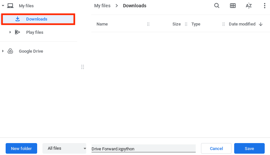Click the Google Drive icon
Image resolution: width=270 pixels, height=155 pixels.
click(x=10, y=51)
